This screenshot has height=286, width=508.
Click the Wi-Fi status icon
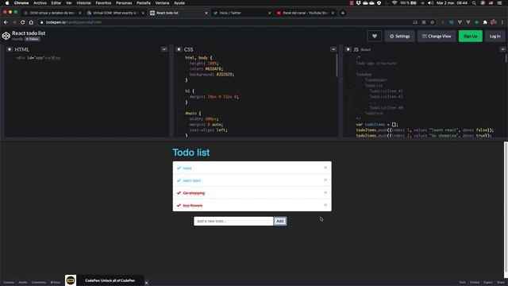pos(394,3)
